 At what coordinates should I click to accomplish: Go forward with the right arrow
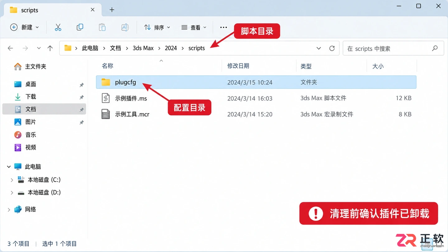tap(25, 48)
